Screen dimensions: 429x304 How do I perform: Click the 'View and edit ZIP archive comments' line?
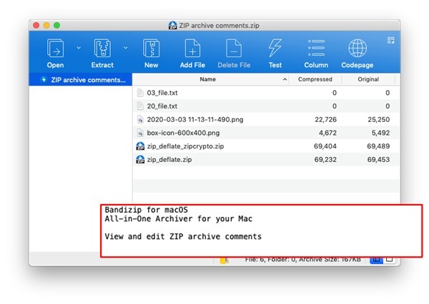click(x=183, y=236)
